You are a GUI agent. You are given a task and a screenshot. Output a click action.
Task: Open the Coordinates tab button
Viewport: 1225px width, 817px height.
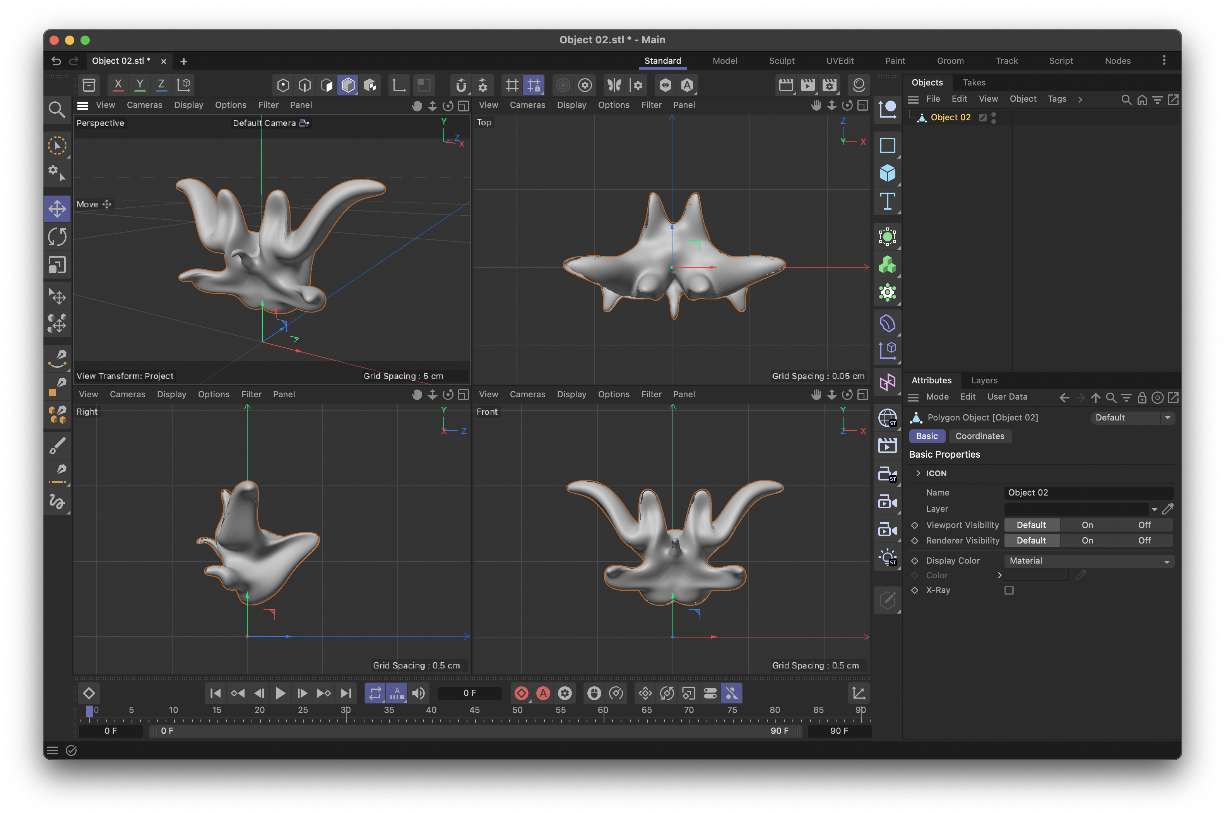click(980, 436)
